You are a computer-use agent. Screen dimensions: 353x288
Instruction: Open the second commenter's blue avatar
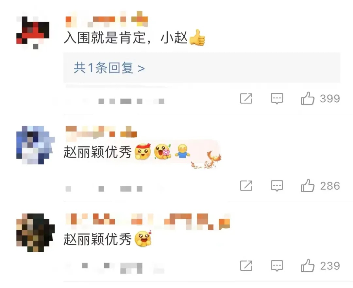pyautogui.click(x=35, y=145)
